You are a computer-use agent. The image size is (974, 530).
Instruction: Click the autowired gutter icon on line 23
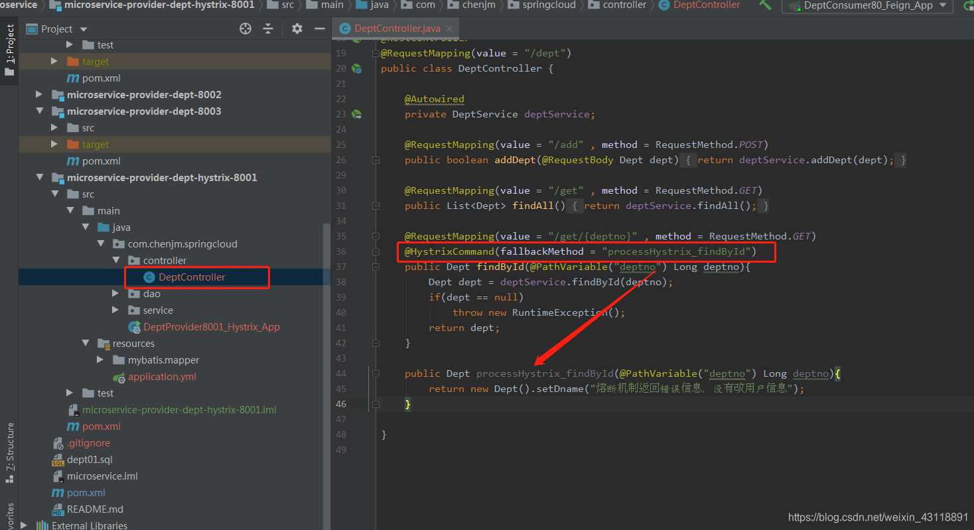coord(357,114)
